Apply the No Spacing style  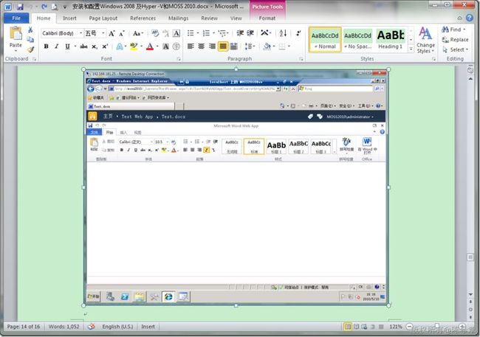coord(357,39)
